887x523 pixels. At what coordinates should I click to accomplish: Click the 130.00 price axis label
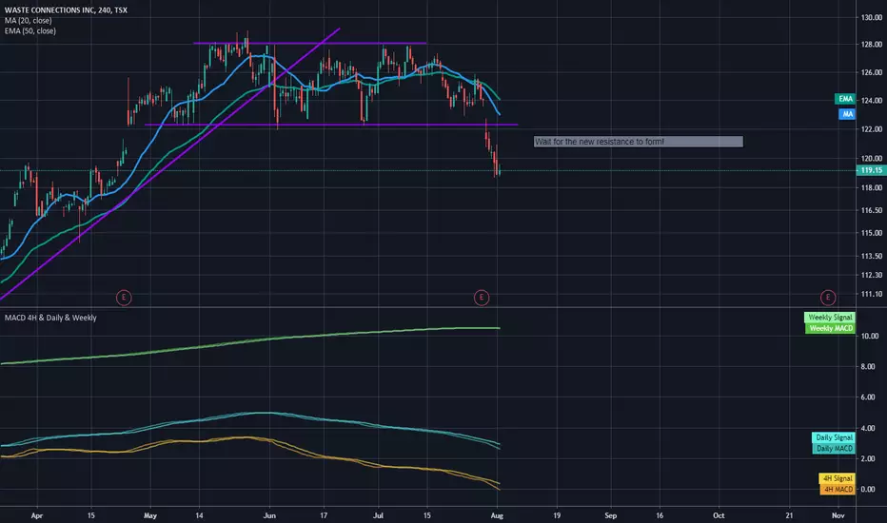[871, 17]
